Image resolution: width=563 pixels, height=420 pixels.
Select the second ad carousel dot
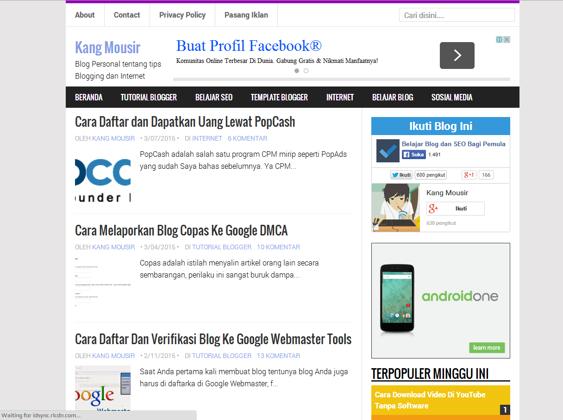pos(306,71)
